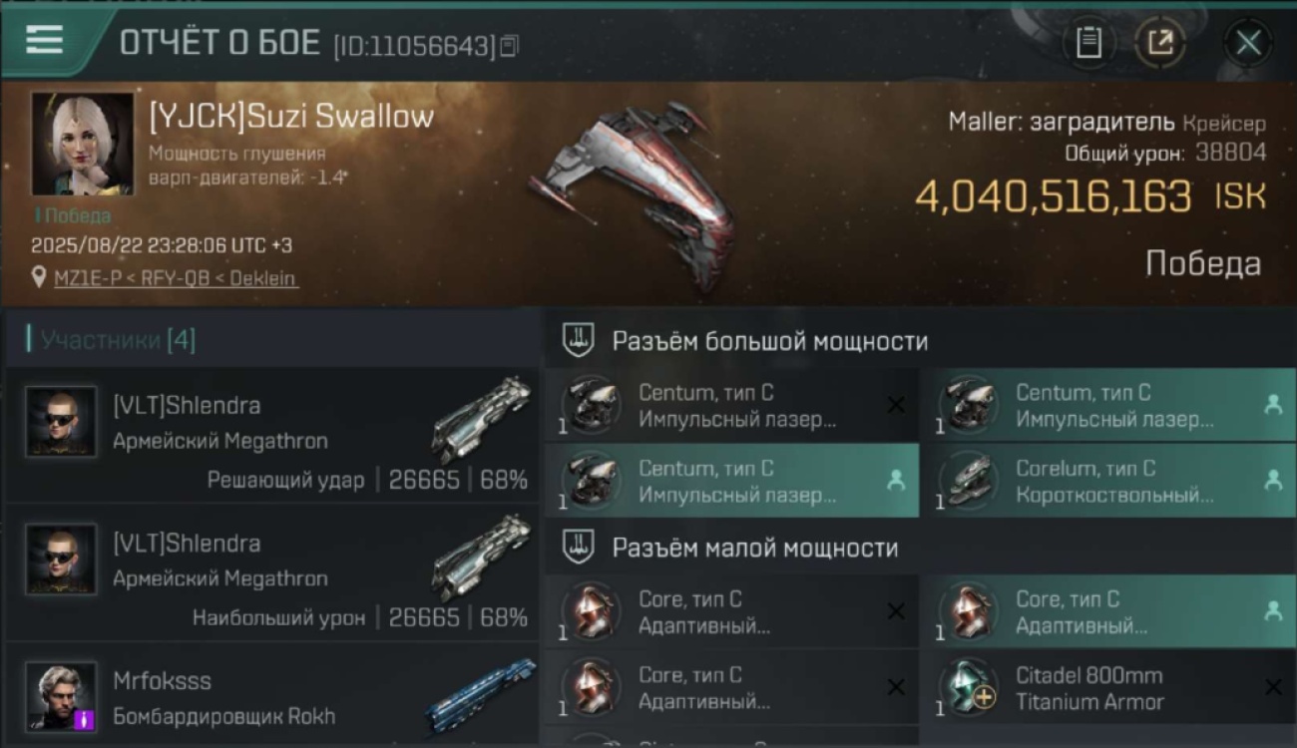The image size is (1297, 748).
Task: Toggle person marker on highlighted Core Адаптивный module
Action: 1273,611
